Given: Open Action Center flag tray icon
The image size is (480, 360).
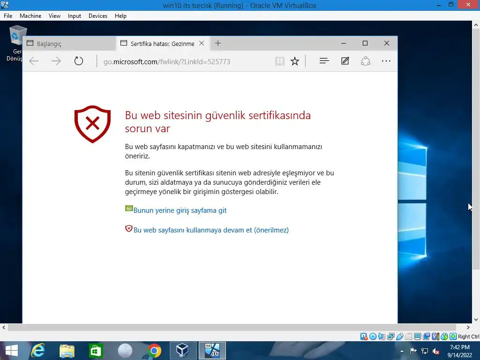Looking at the screenshot, I should (413, 351).
